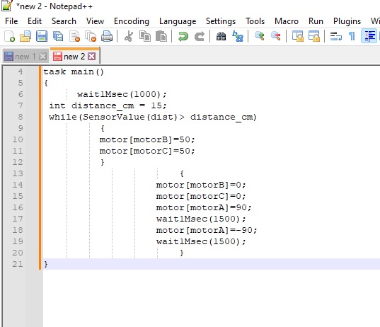380x327 pixels.
Task: Open a file with the folder icon
Action: click(25, 36)
